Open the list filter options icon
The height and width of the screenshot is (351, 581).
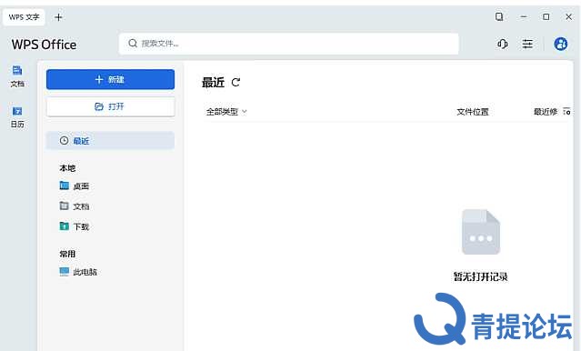tap(566, 111)
